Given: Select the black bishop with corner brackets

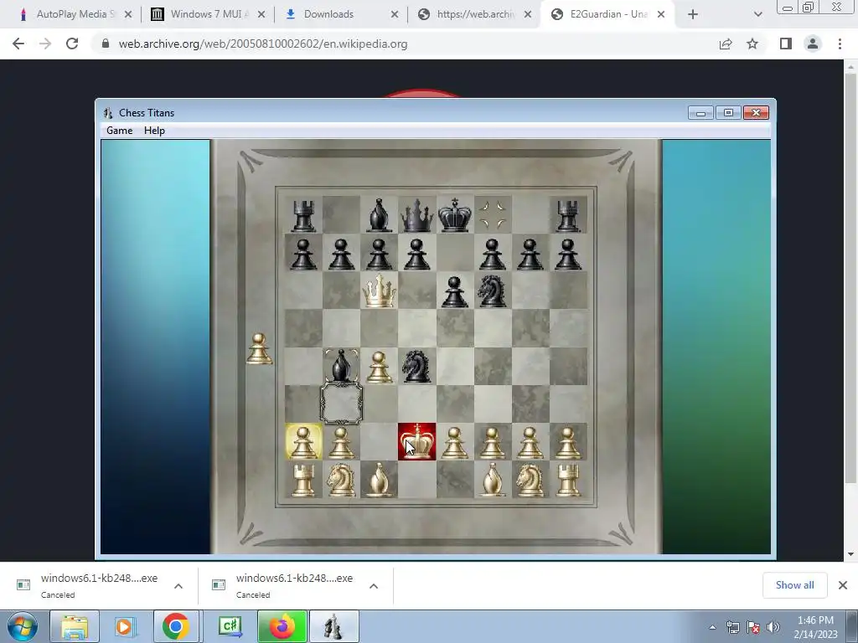Looking at the screenshot, I should (341, 365).
